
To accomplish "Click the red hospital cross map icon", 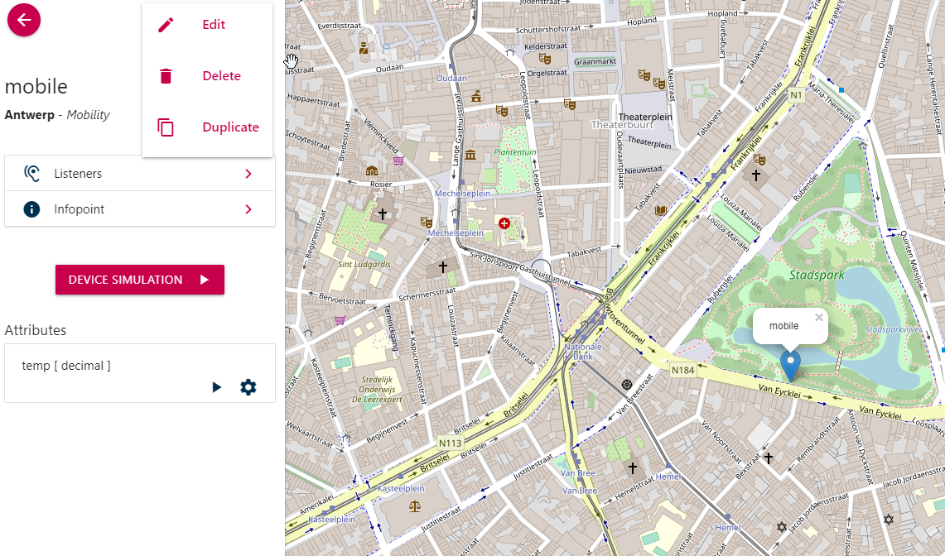I will (504, 223).
